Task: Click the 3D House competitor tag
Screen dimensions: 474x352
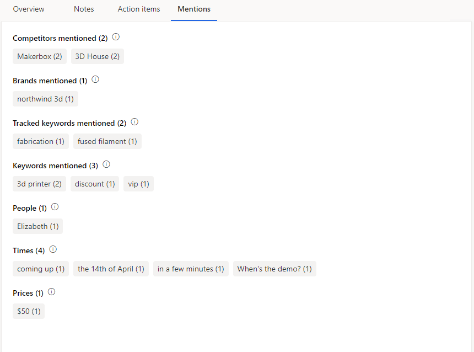Action: tap(98, 56)
